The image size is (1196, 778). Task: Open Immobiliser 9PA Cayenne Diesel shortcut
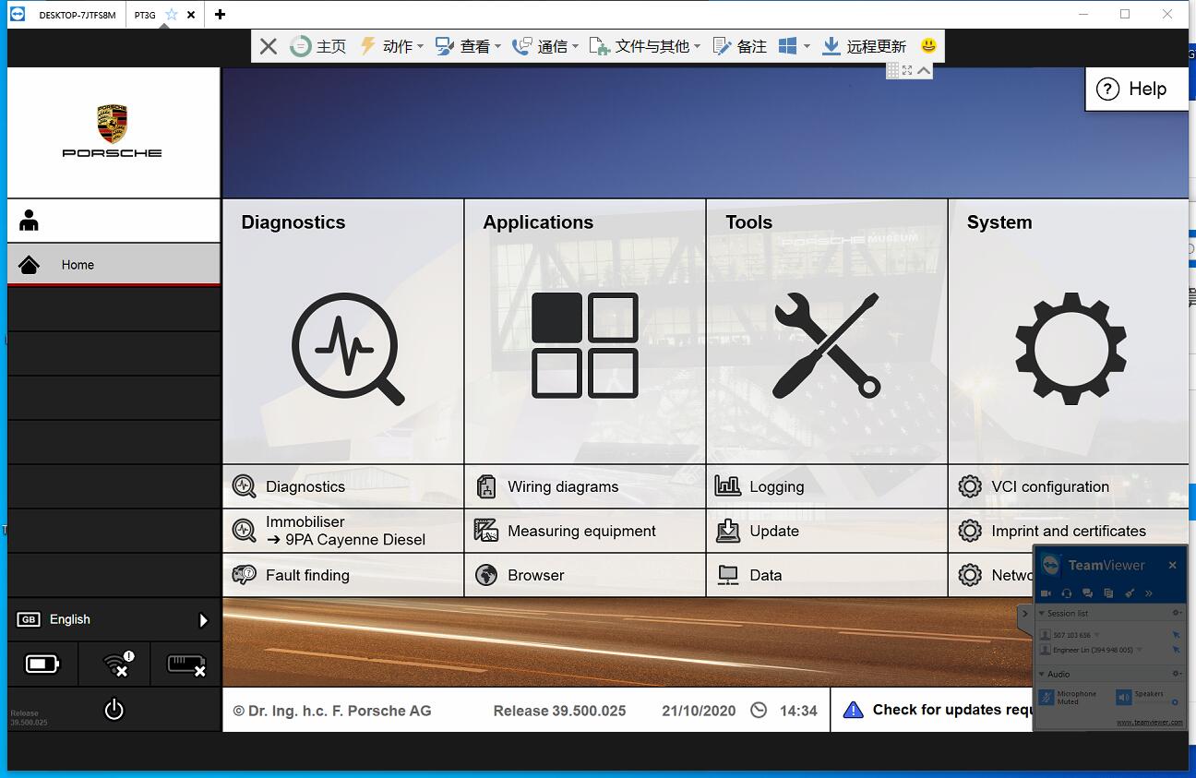coord(342,531)
